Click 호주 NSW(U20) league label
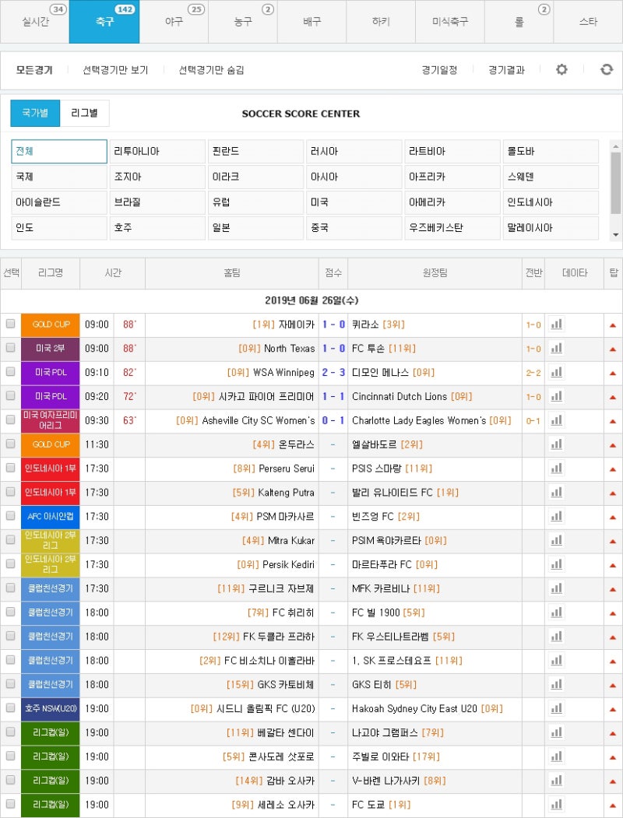Image resolution: width=623 pixels, height=818 pixels. point(51,708)
